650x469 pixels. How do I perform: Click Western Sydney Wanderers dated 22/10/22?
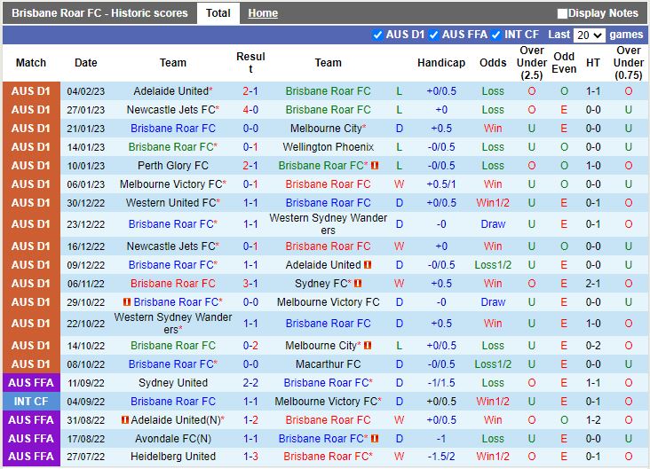tap(173, 324)
